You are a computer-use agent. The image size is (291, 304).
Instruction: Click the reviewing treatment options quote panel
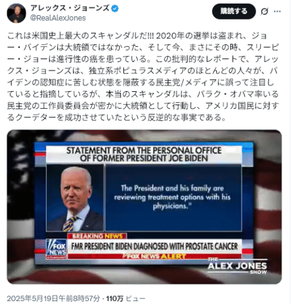174,198
